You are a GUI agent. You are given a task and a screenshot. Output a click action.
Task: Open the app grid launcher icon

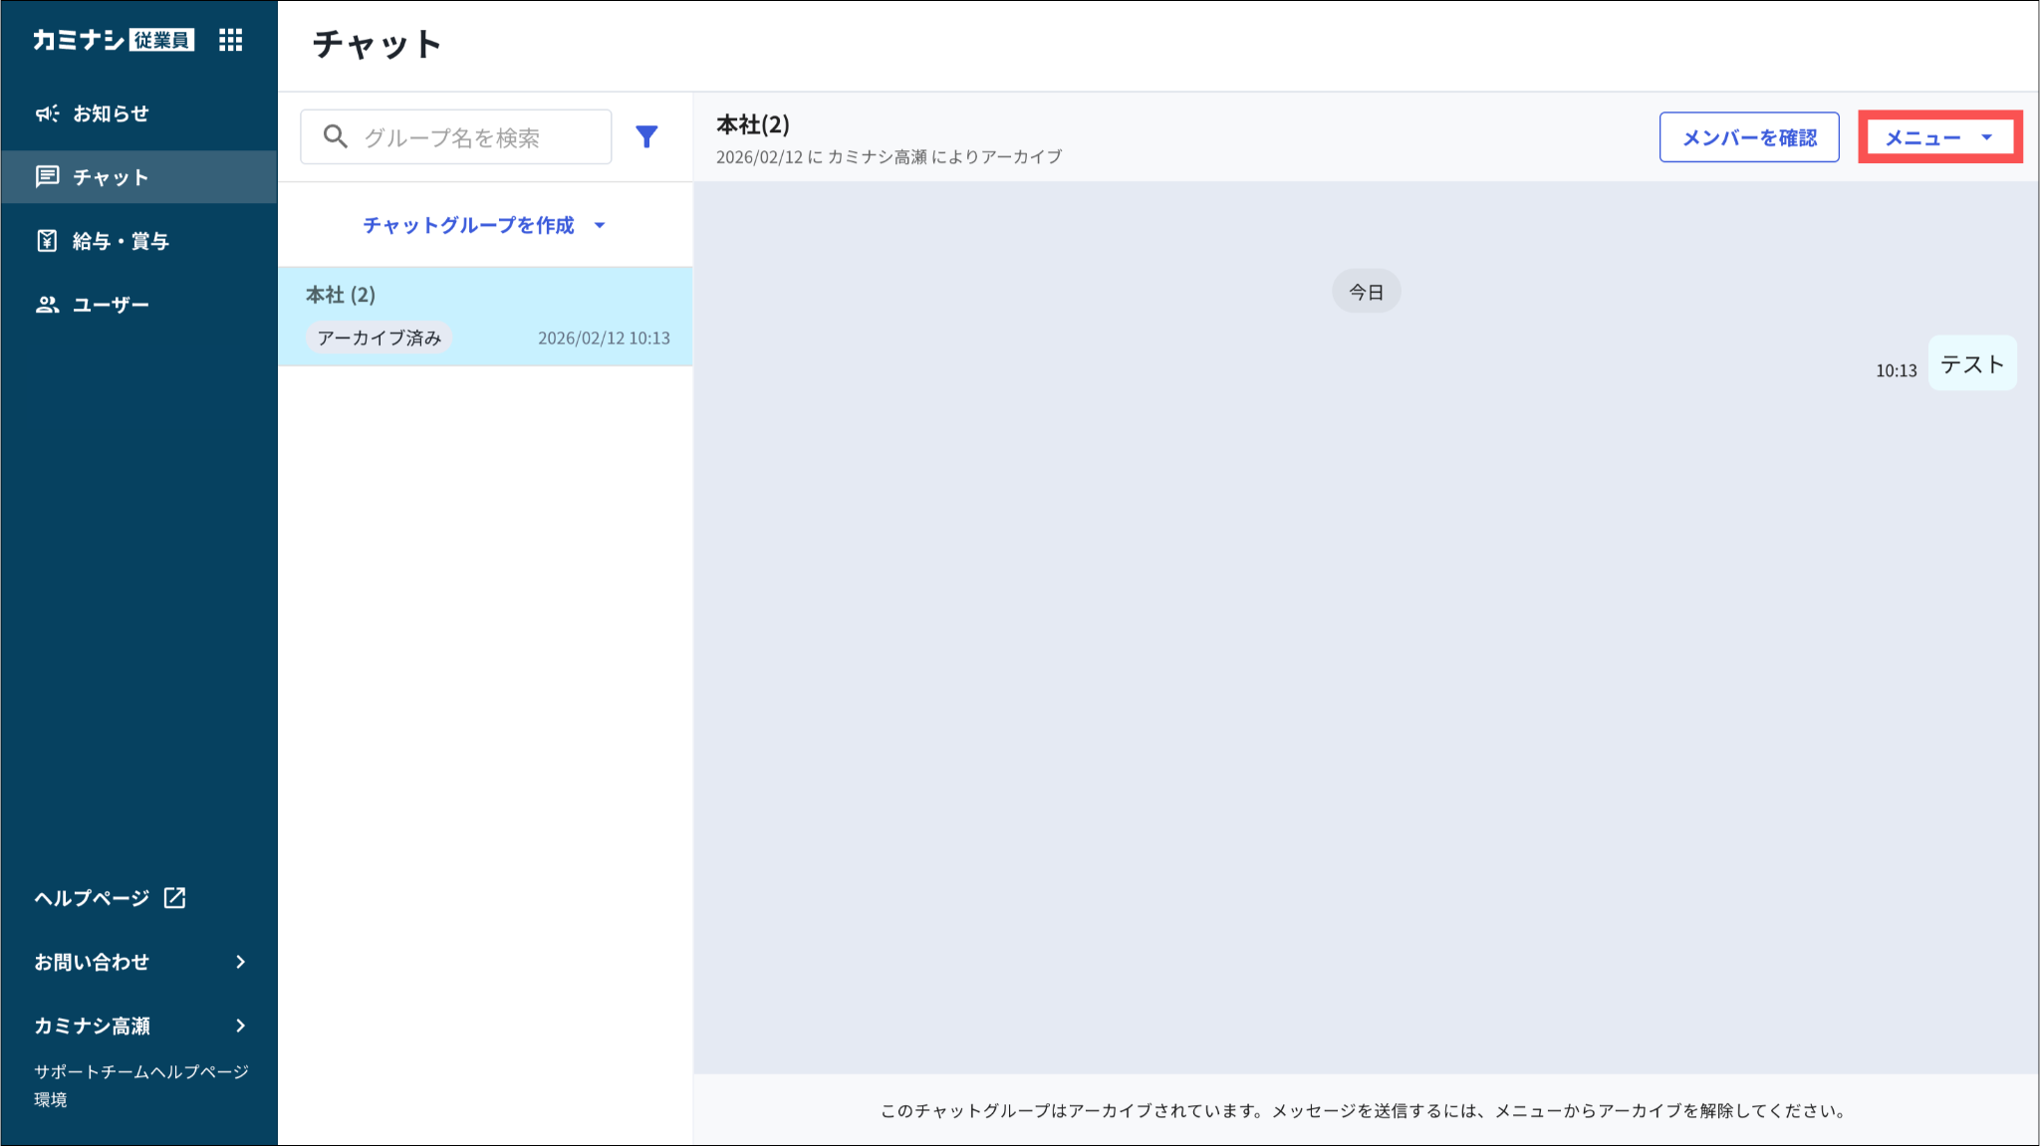(x=230, y=40)
